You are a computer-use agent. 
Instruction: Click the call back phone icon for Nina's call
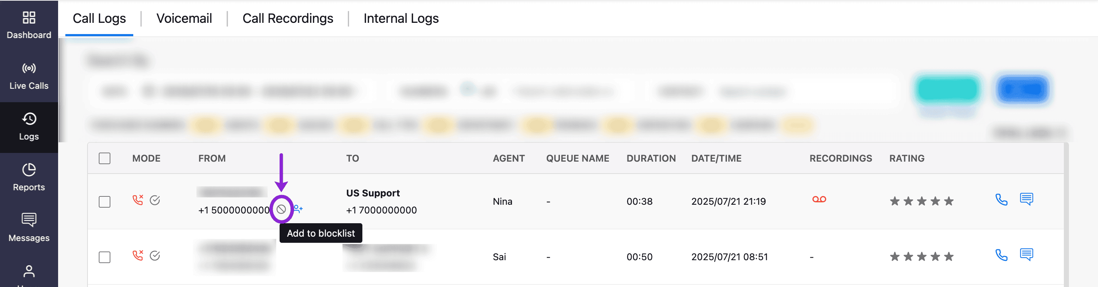[1001, 199]
